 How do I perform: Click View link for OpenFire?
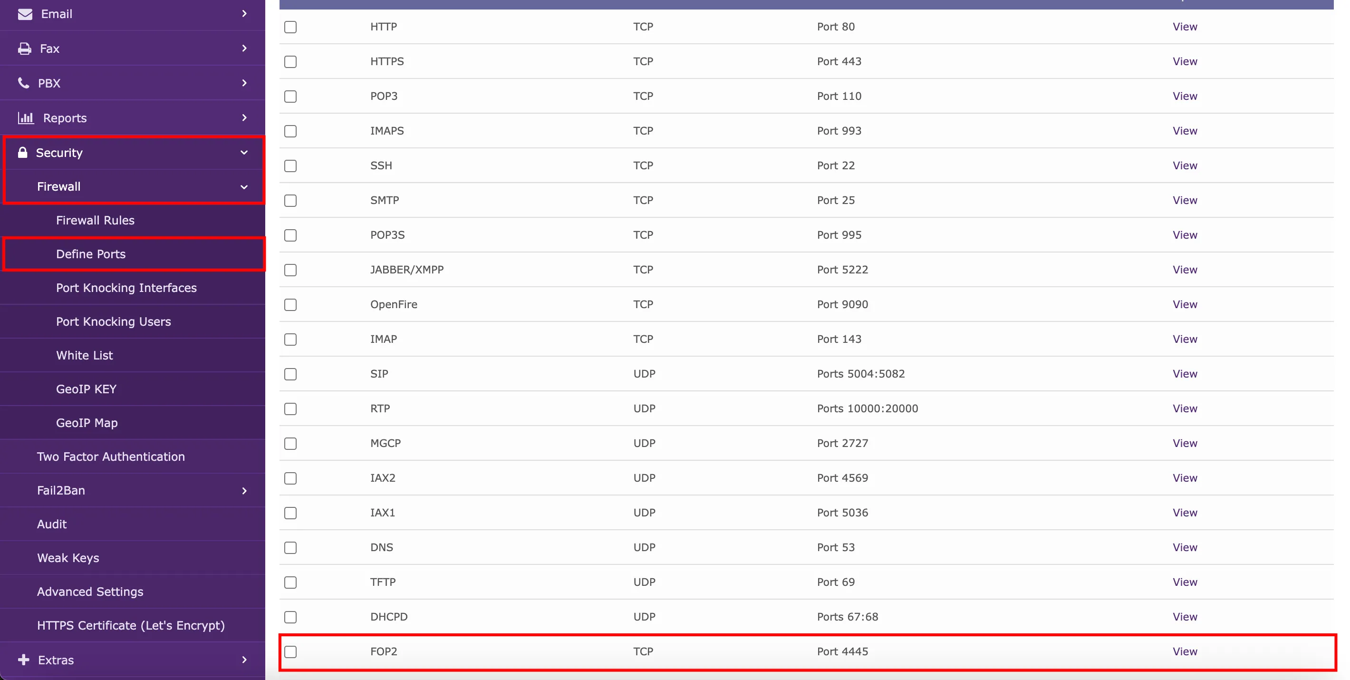click(x=1185, y=305)
